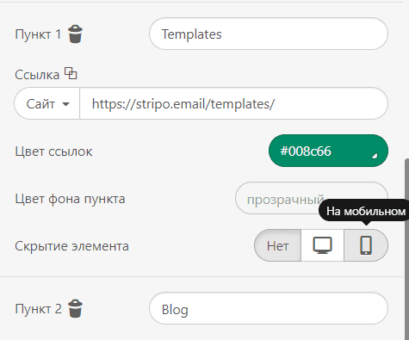Click the Пункт 2 label
This screenshot has height=340, width=409.
click(38, 309)
